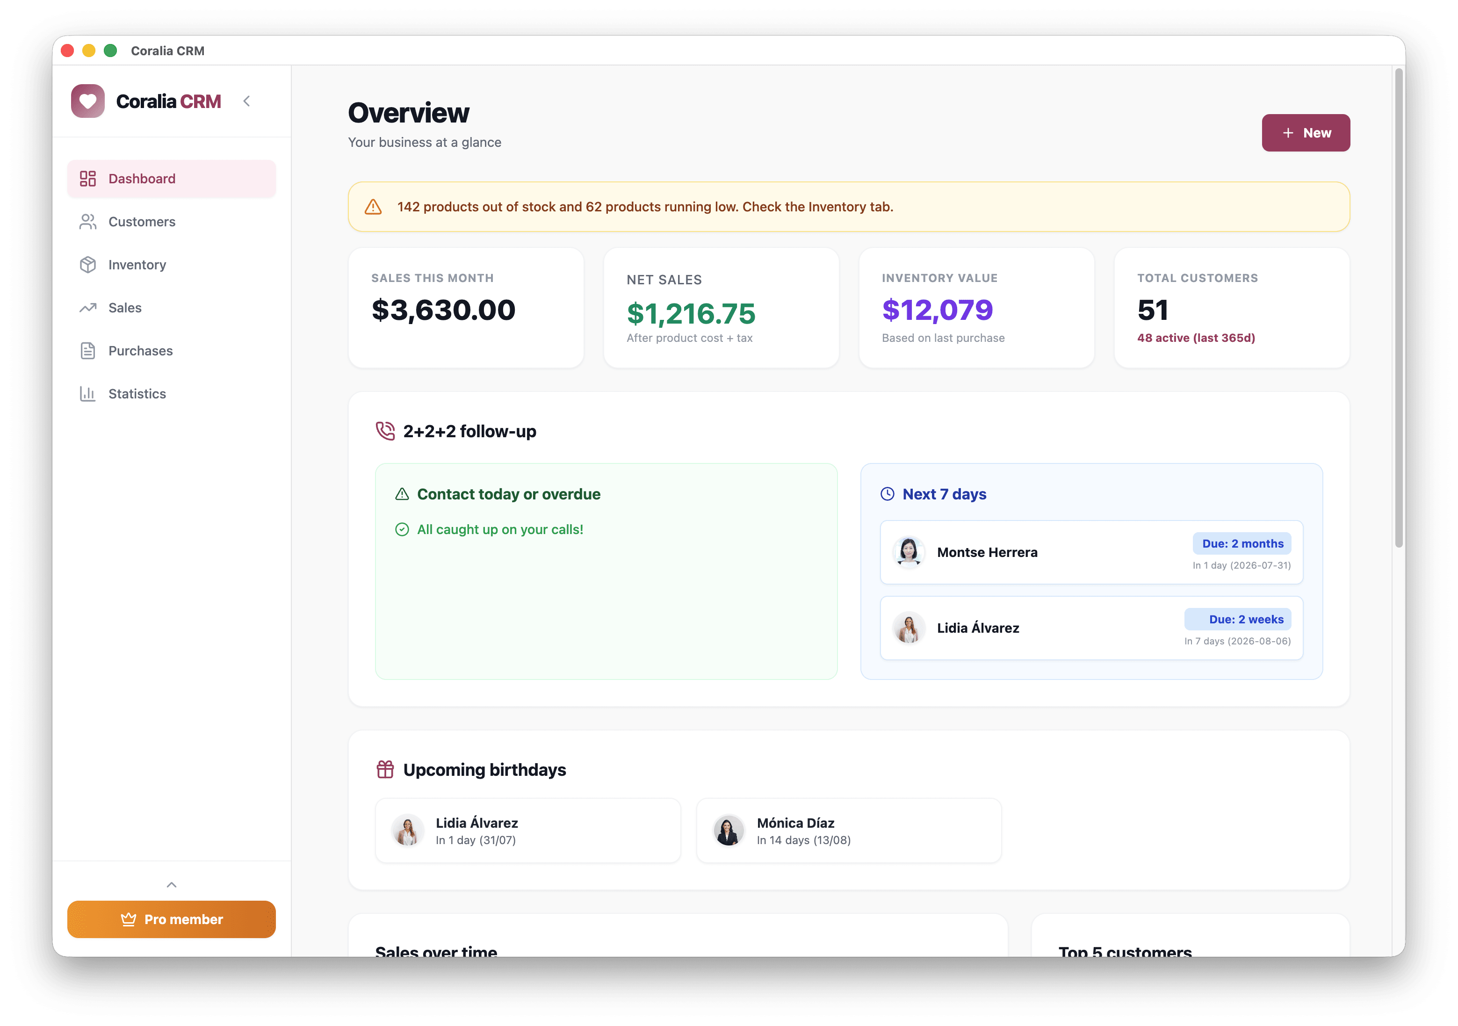
Task: Open the Inventory page
Action: [x=172, y=265]
